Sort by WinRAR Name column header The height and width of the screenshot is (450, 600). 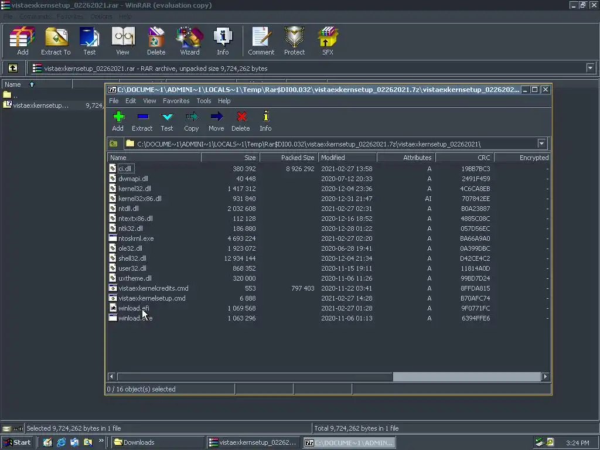37,84
